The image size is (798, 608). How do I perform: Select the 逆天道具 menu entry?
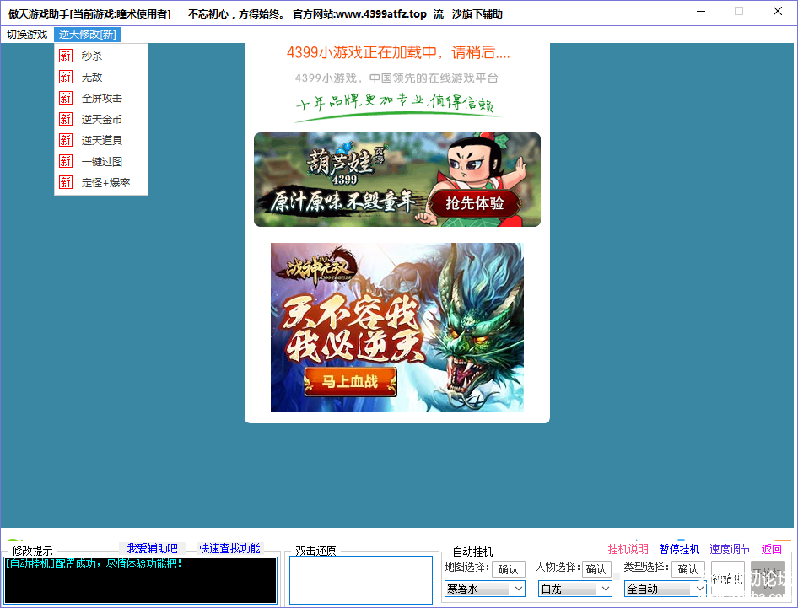pos(101,141)
